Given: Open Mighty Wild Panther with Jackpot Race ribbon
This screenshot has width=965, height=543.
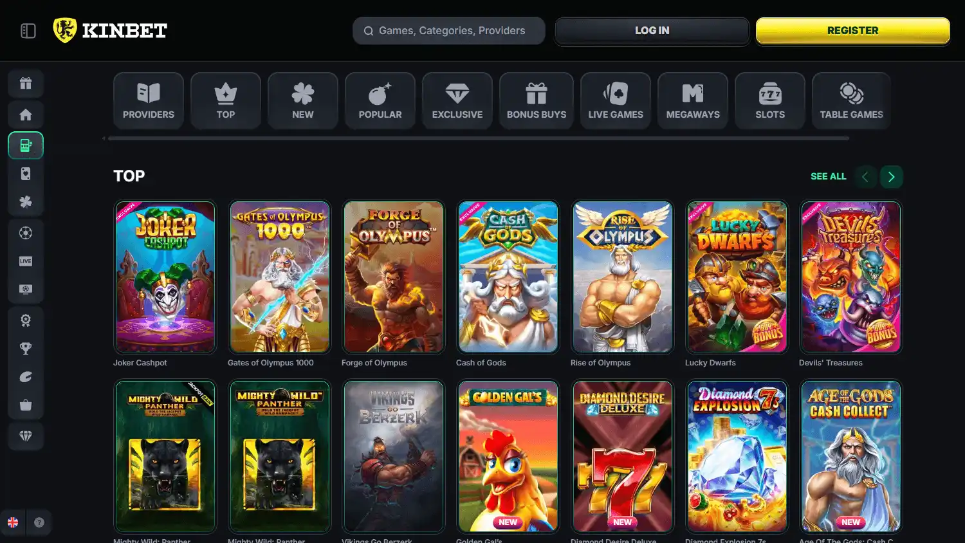Looking at the screenshot, I should tap(165, 456).
